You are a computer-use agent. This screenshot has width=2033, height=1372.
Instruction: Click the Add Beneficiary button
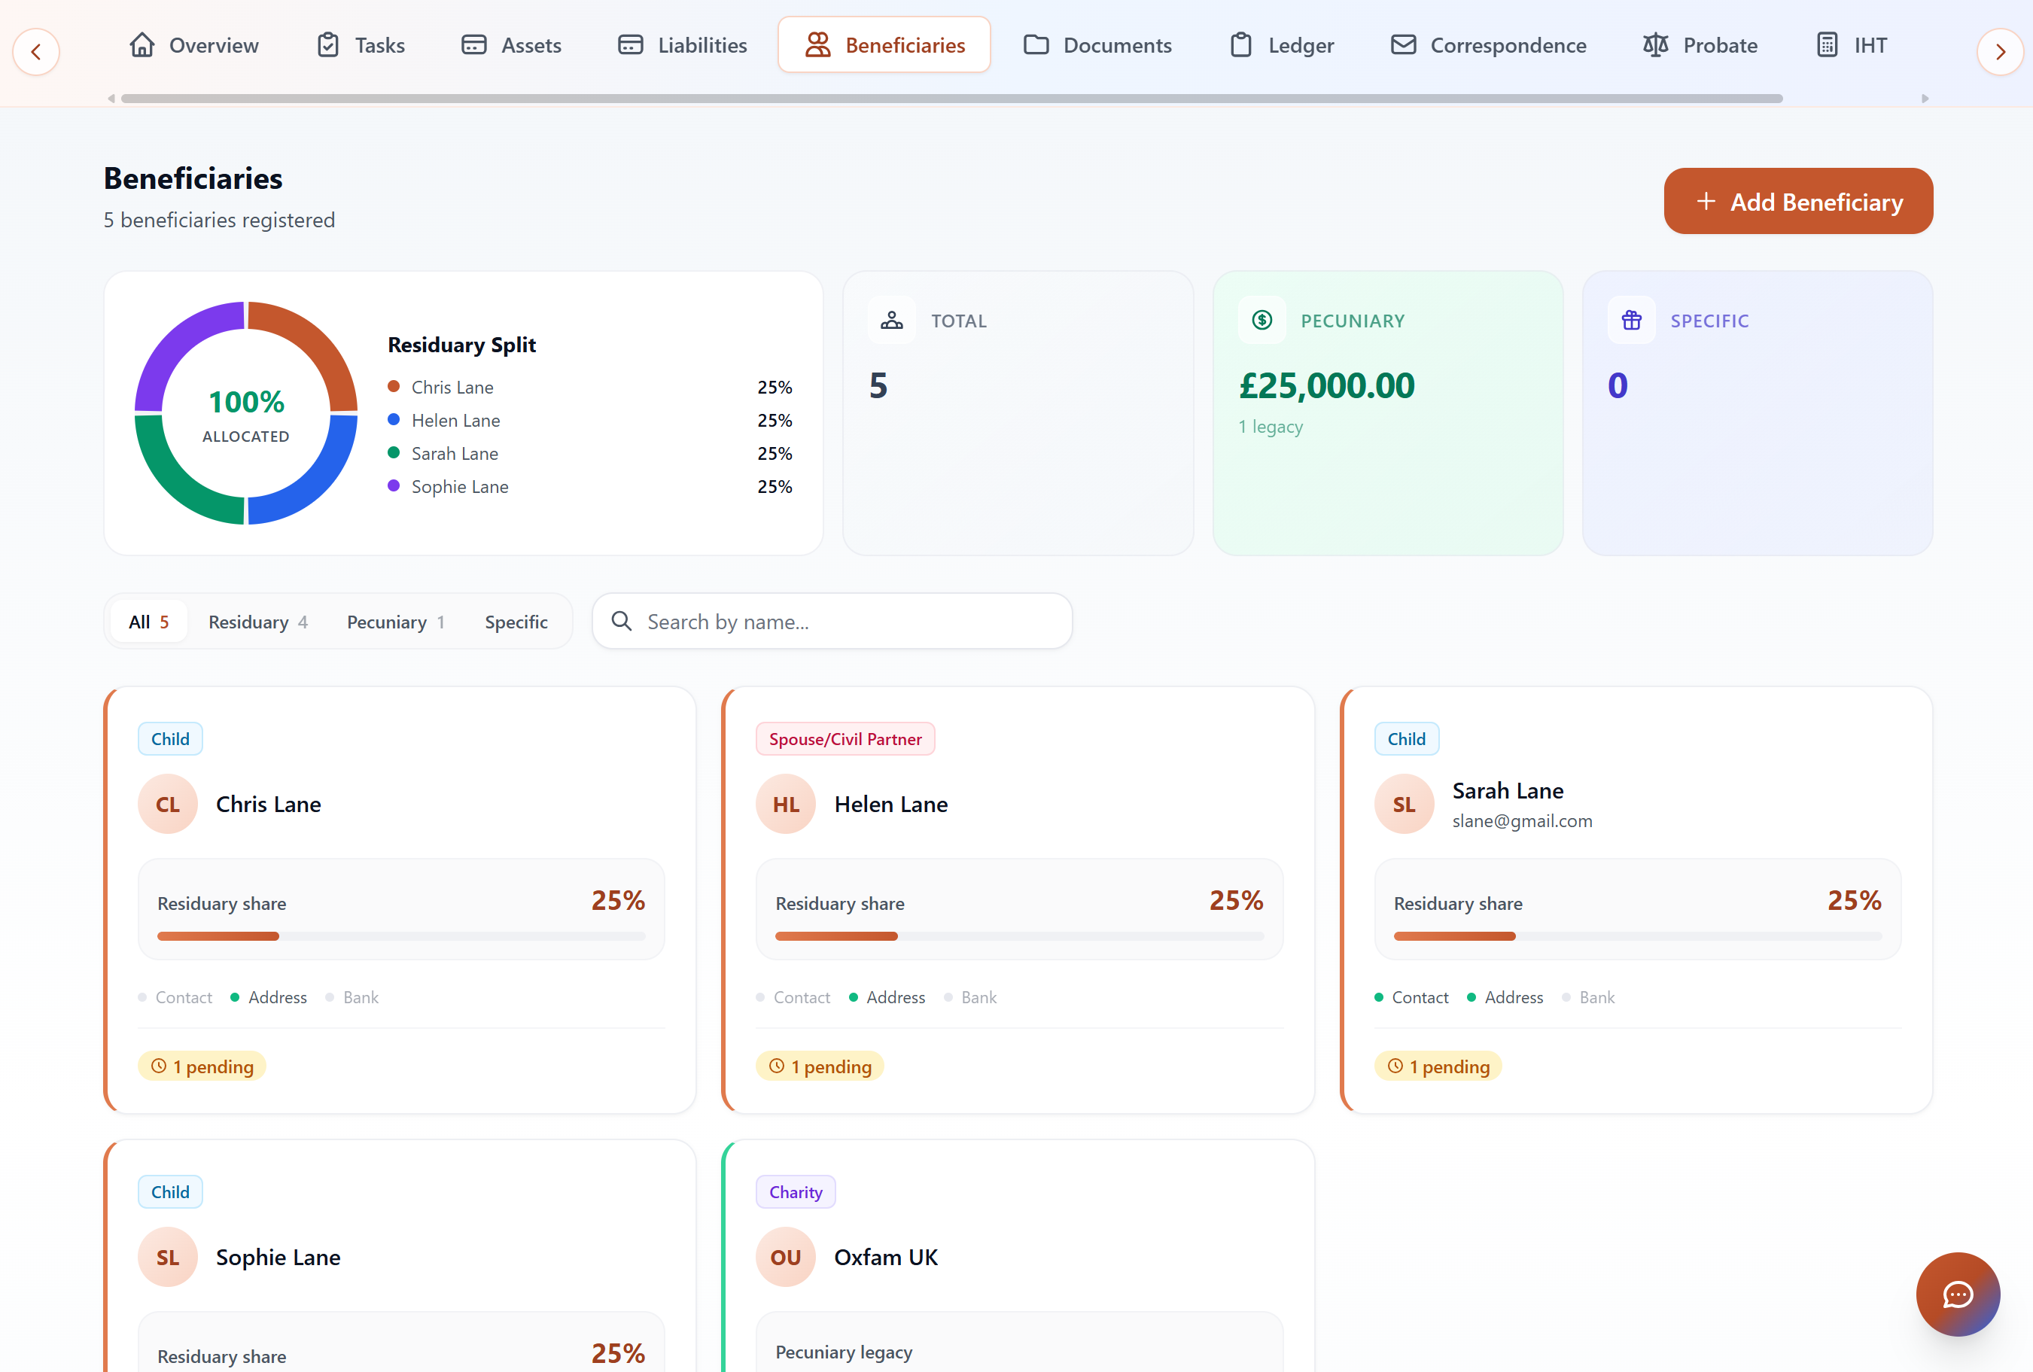pos(1797,201)
